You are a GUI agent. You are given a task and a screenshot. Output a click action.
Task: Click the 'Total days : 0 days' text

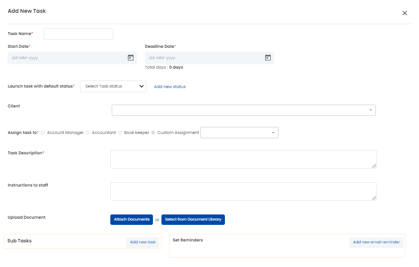164,67
